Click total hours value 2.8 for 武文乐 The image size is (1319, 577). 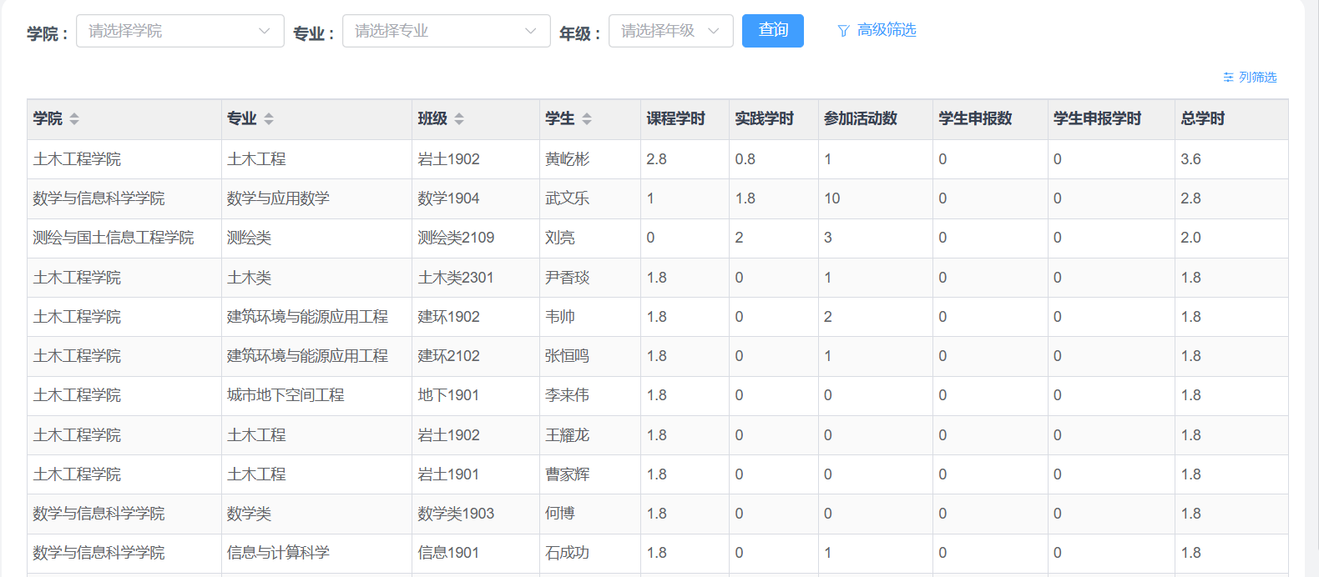pyautogui.click(x=1190, y=198)
